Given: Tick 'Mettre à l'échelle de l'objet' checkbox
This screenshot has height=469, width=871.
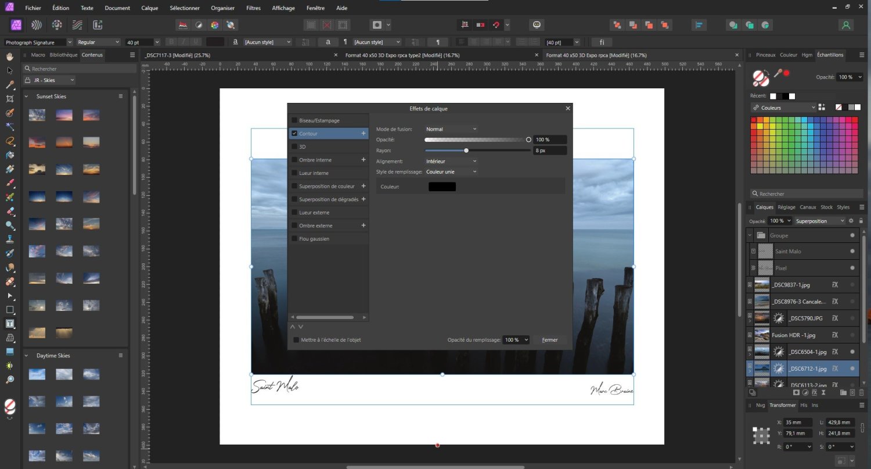Looking at the screenshot, I should (x=296, y=340).
